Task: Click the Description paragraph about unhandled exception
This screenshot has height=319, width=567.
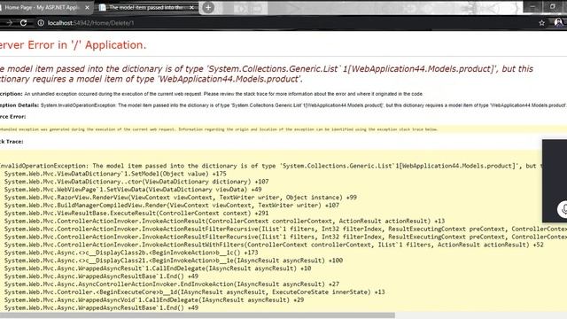Action: [211, 94]
